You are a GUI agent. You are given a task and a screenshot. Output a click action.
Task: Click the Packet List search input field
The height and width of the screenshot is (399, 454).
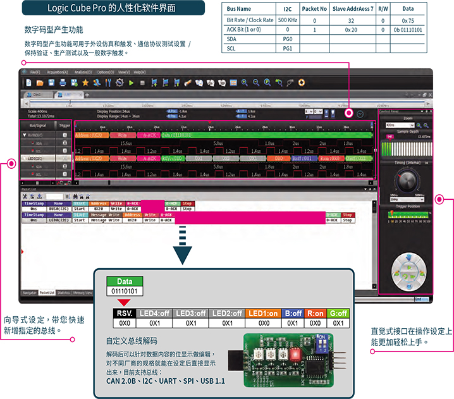click(54, 196)
